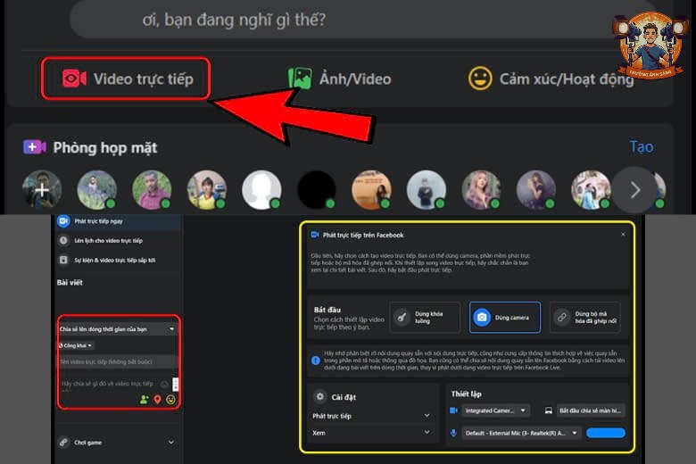The width and height of the screenshot is (696, 464).
Task: Select the white default silhouette avatar
Action: 261,189
